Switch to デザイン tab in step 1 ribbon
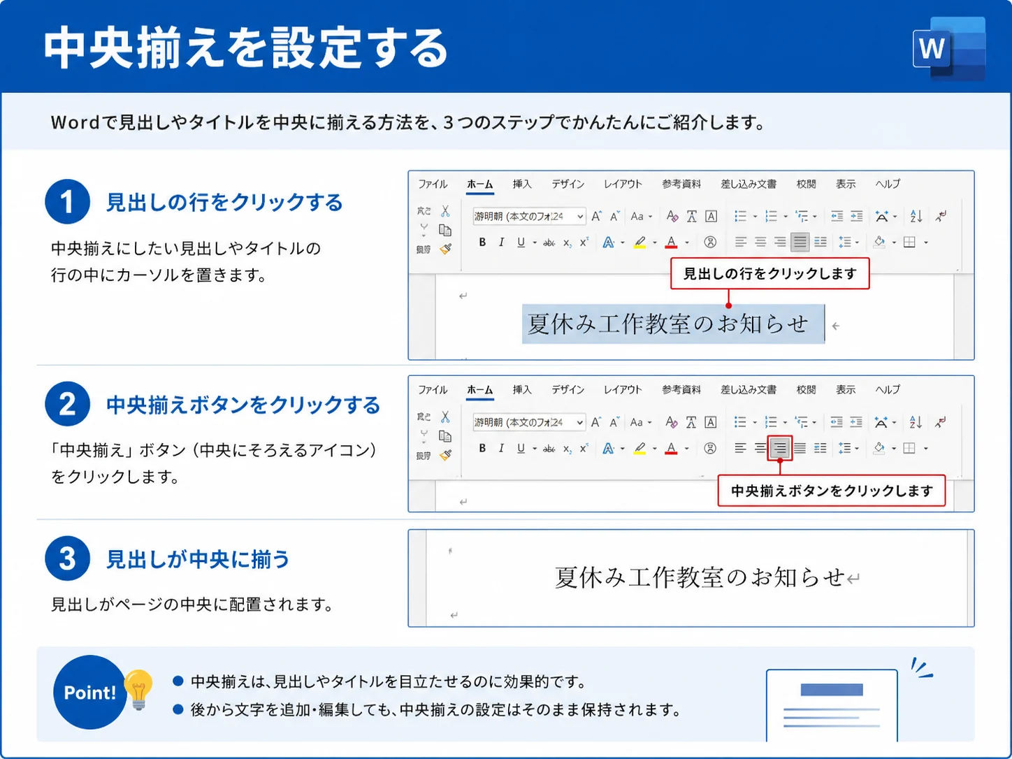This screenshot has height=759, width=1012. click(x=568, y=184)
